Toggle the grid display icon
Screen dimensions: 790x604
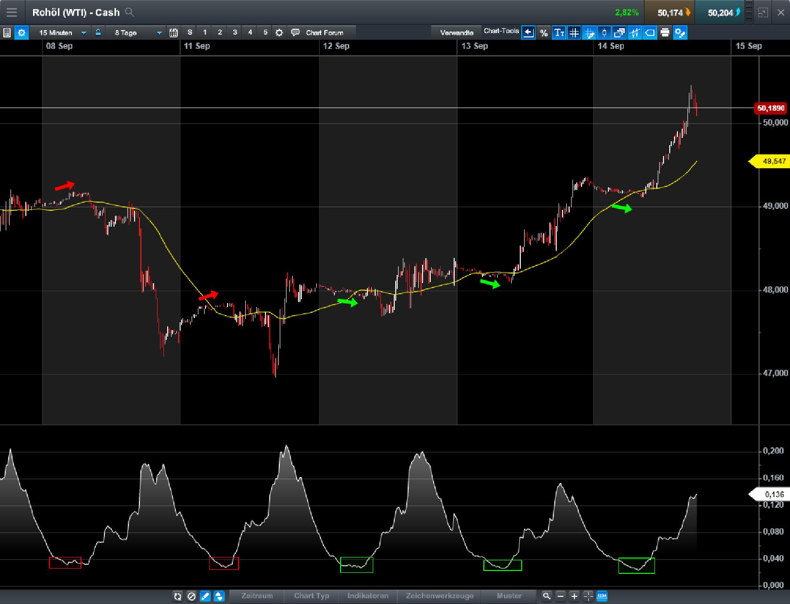point(574,33)
